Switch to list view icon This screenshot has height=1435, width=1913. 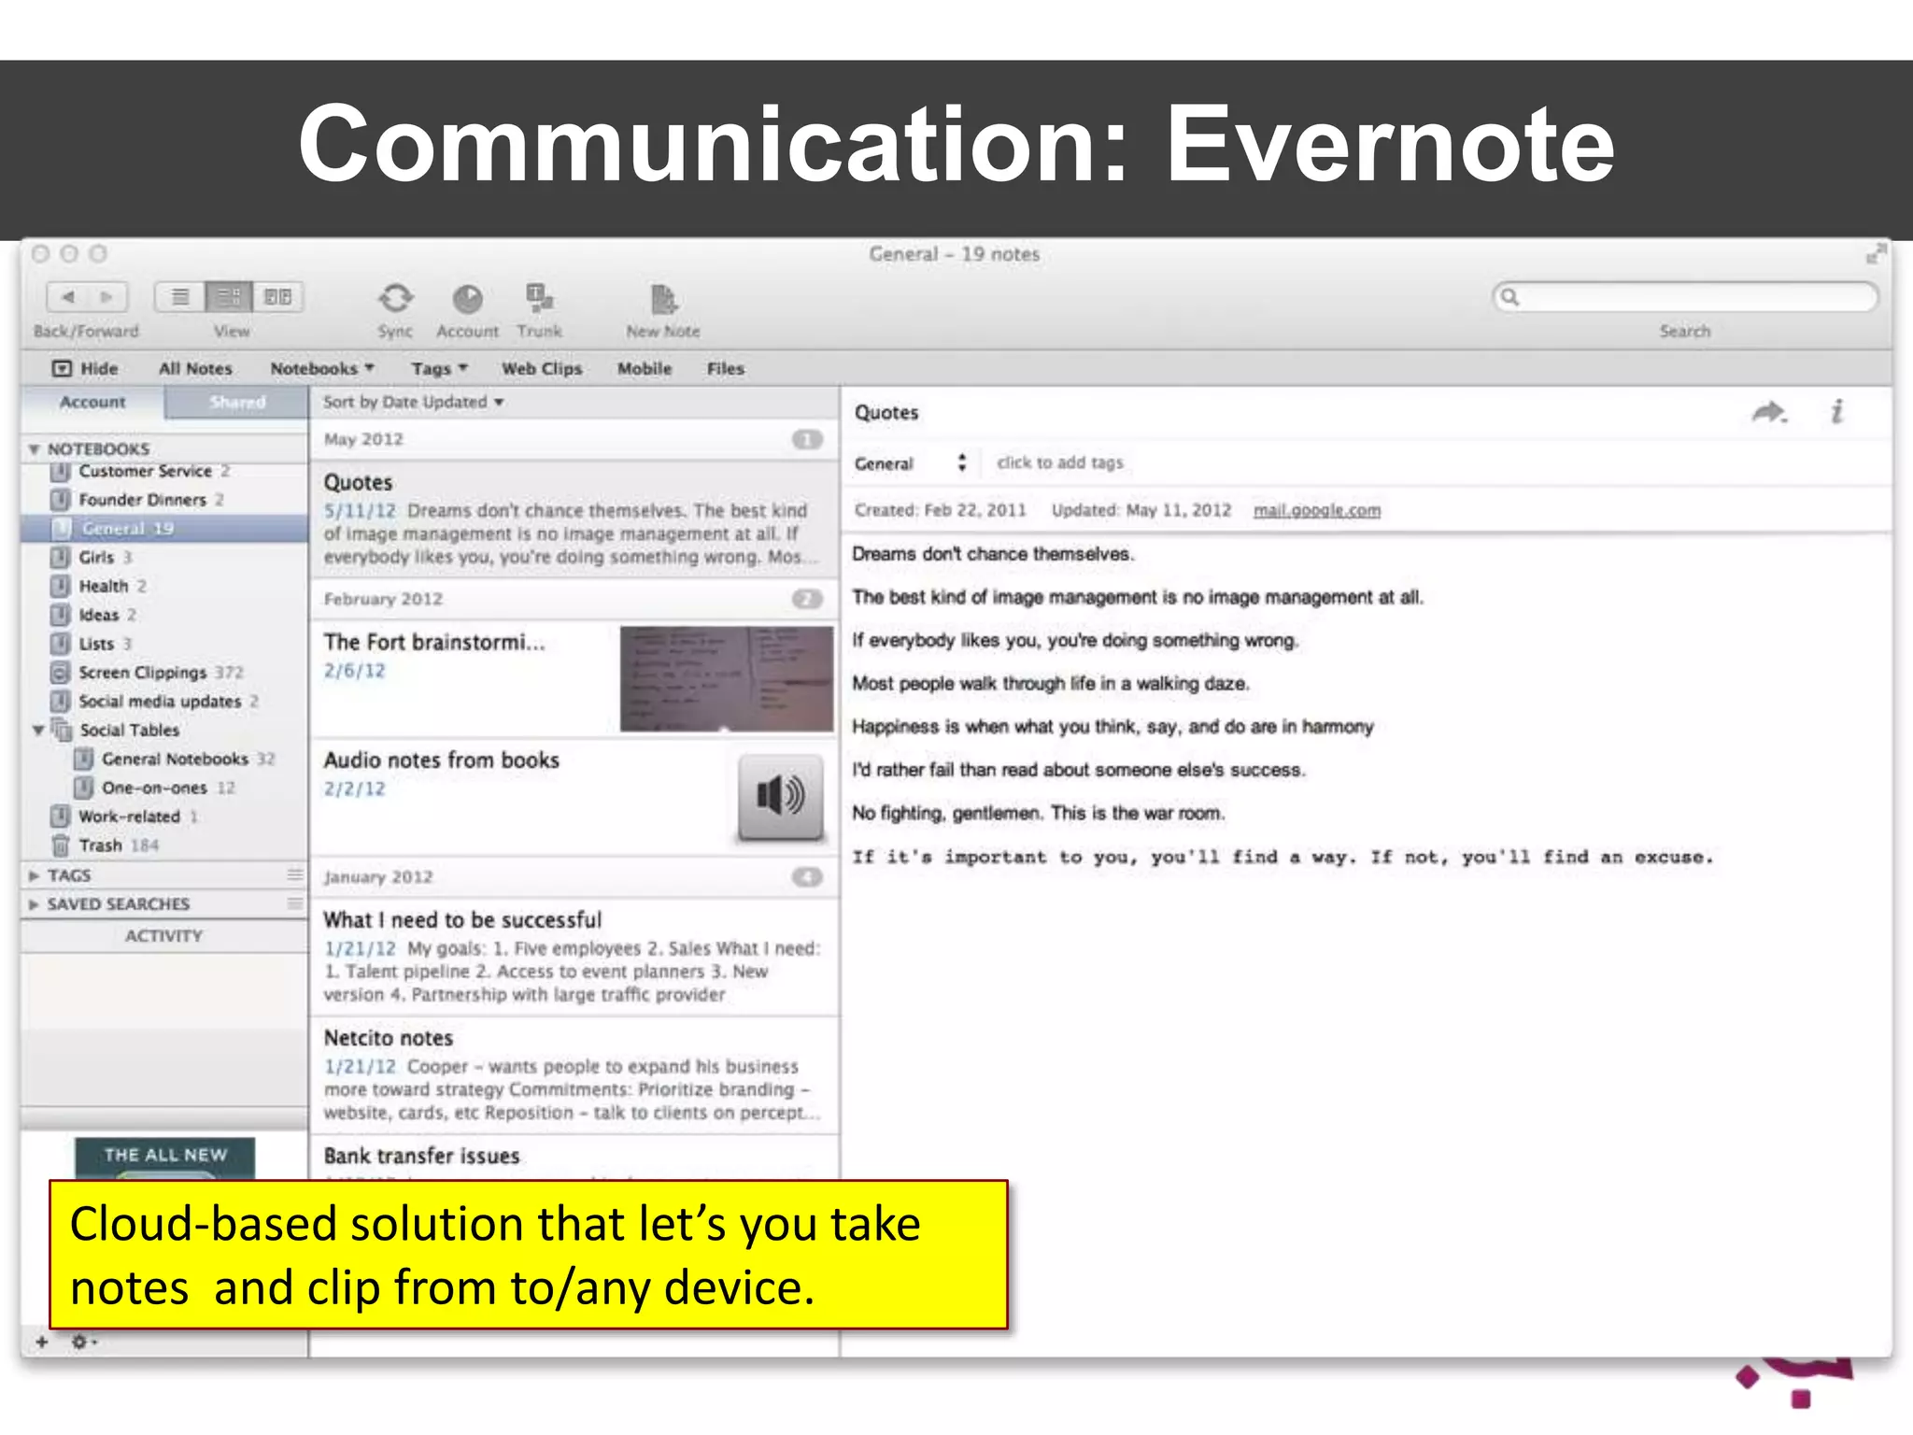point(180,297)
